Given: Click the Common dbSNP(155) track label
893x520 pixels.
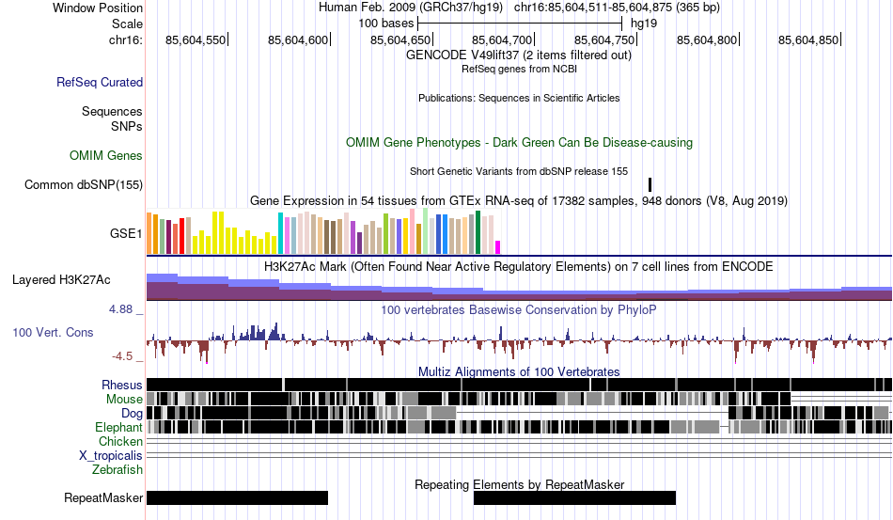Looking at the screenshot, I should pyautogui.click(x=84, y=184).
